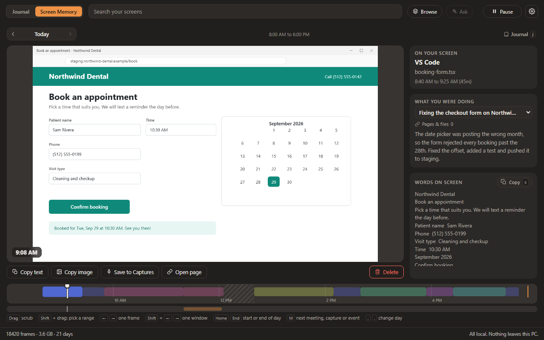544x340 pixels.
Task: Click the 'Drag' scrub key hint
Action: tap(13, 318)
